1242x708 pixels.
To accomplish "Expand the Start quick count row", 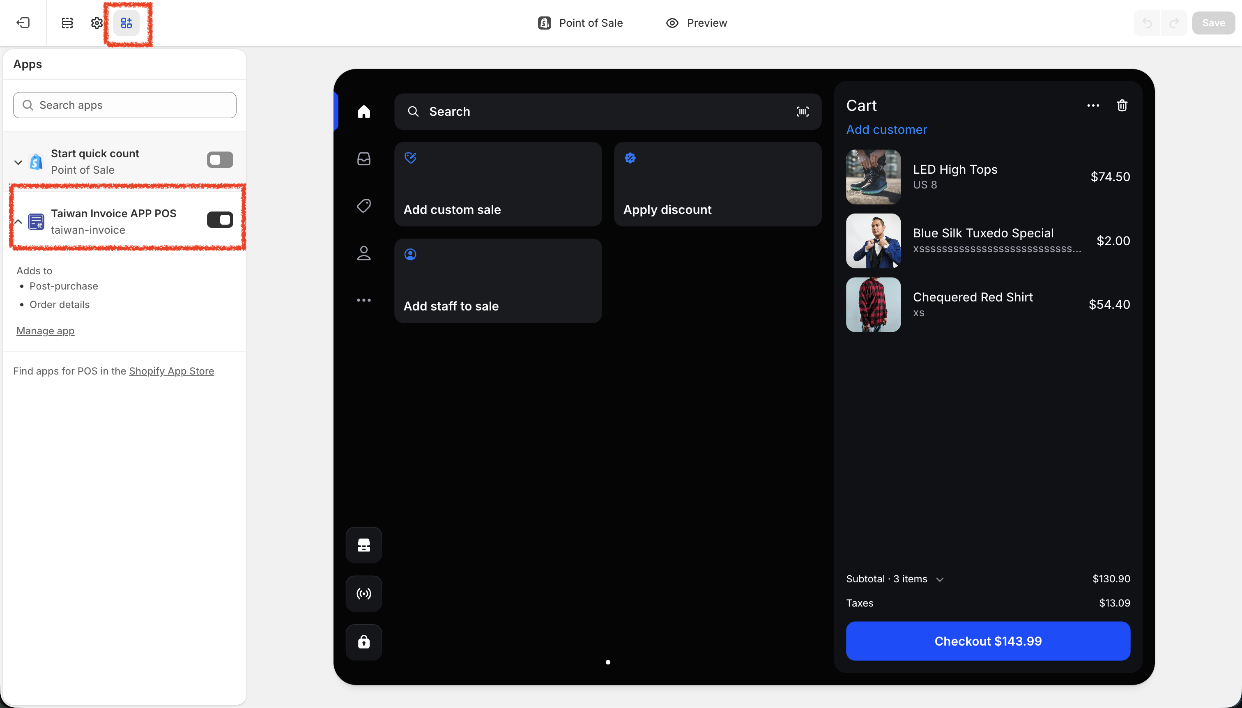I will point(18,162).
